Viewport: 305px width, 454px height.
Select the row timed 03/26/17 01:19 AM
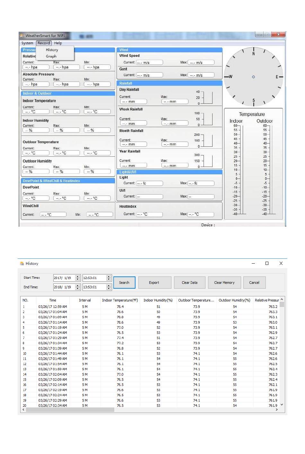click(x=150, y=327)
